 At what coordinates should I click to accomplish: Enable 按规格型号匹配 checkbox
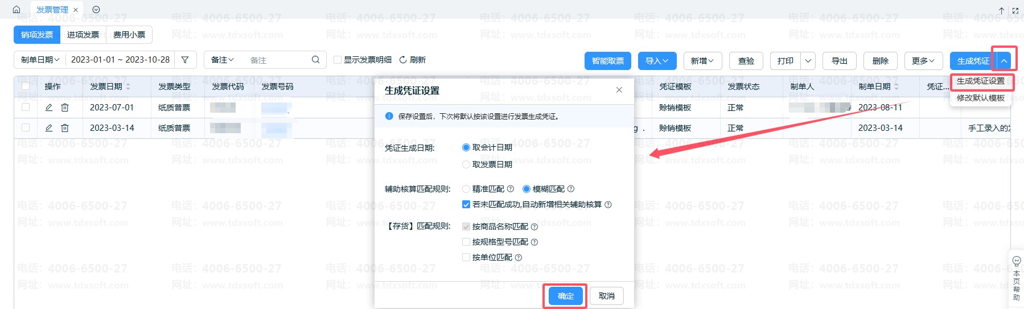click(466, 242)
